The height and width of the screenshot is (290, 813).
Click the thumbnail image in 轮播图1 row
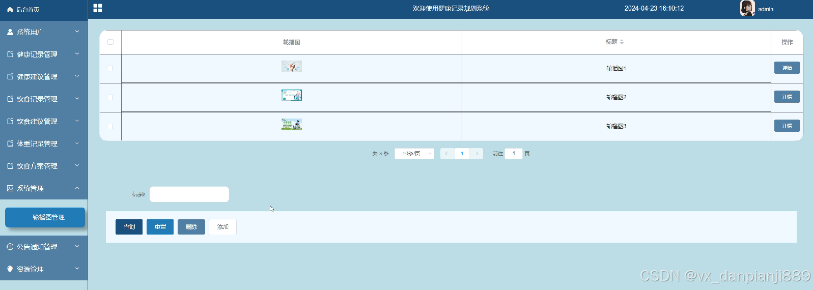coord(292,67)
